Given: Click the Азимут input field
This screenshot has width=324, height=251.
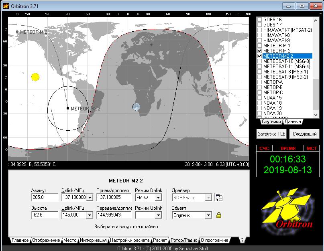Looking at the screenshot, I should coord(45,197).
